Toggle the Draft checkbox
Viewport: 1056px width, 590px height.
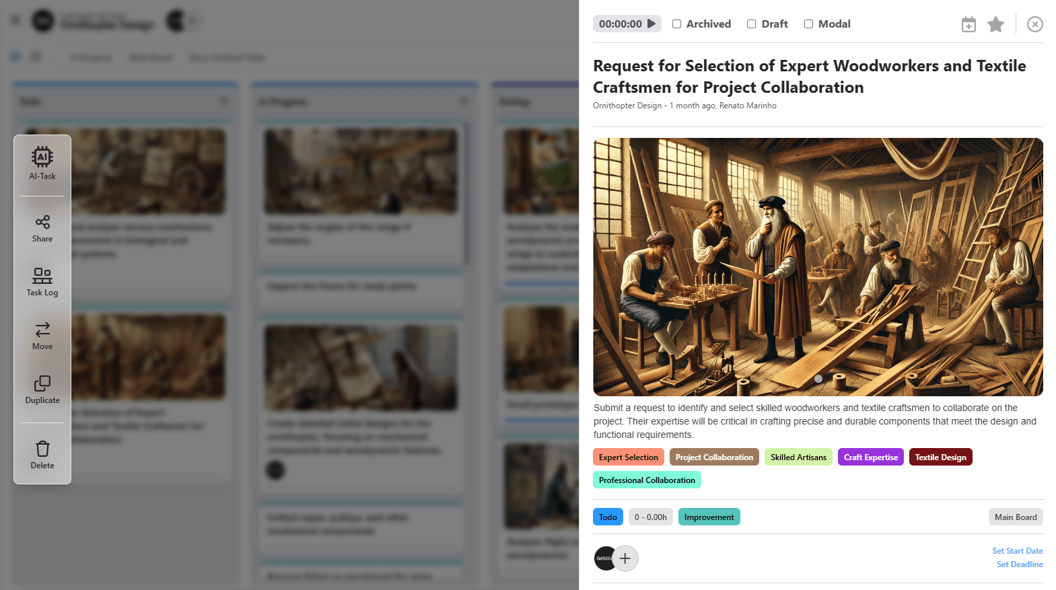coord(751,24)
